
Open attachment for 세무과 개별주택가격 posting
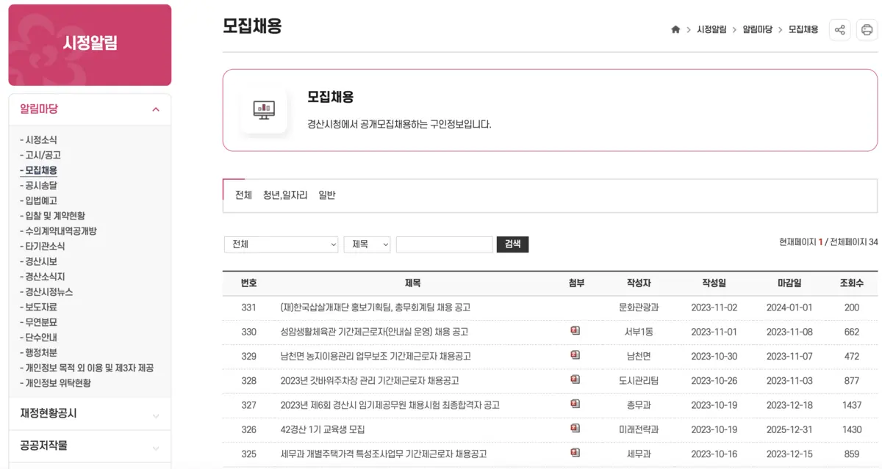575,454
